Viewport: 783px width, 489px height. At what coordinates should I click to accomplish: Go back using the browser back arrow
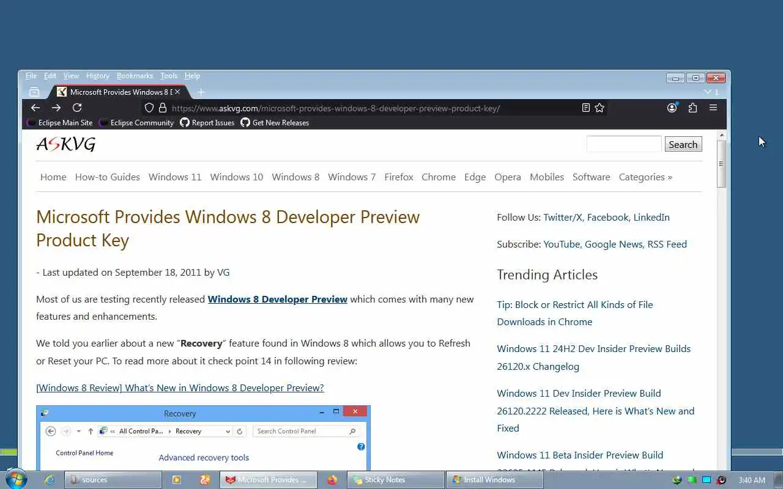point(35,108)
